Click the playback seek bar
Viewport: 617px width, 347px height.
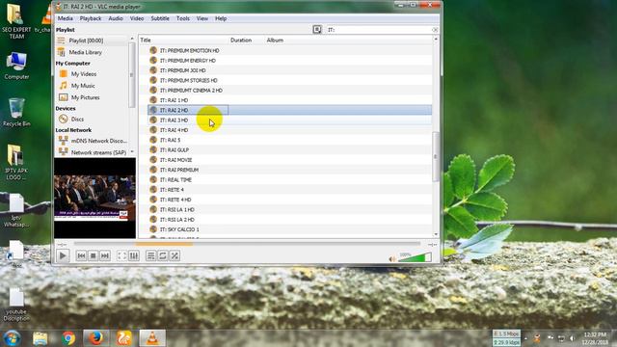click(247, 244)
